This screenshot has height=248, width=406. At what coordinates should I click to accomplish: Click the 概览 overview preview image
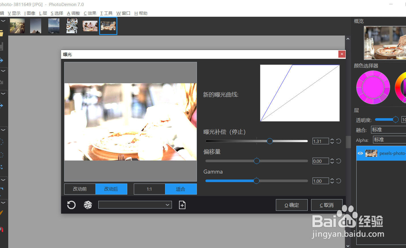coord(385,43)
